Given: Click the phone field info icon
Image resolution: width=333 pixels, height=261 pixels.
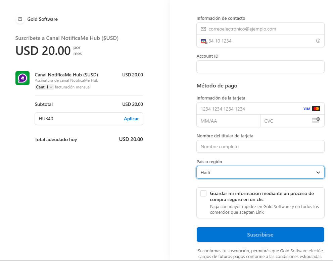Looking at the screenshot, I should coord(318,41).
